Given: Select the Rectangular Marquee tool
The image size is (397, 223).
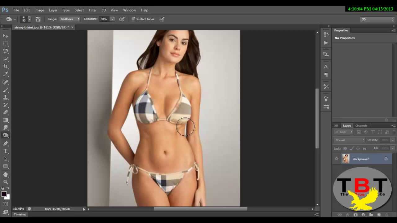Looking at the screenshot, I should (6, 44).
